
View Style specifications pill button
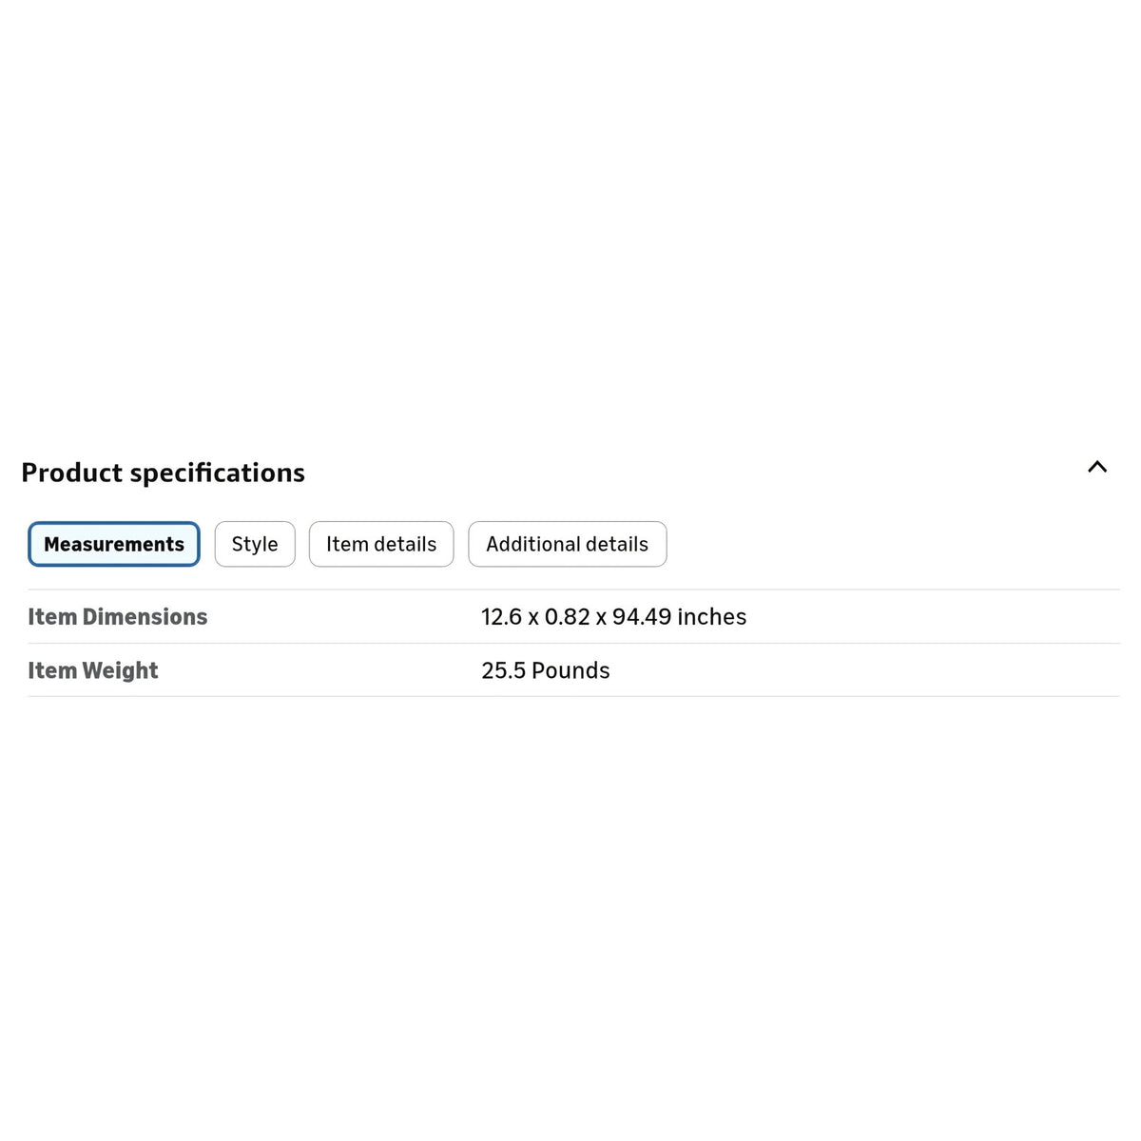pos(255,544)
